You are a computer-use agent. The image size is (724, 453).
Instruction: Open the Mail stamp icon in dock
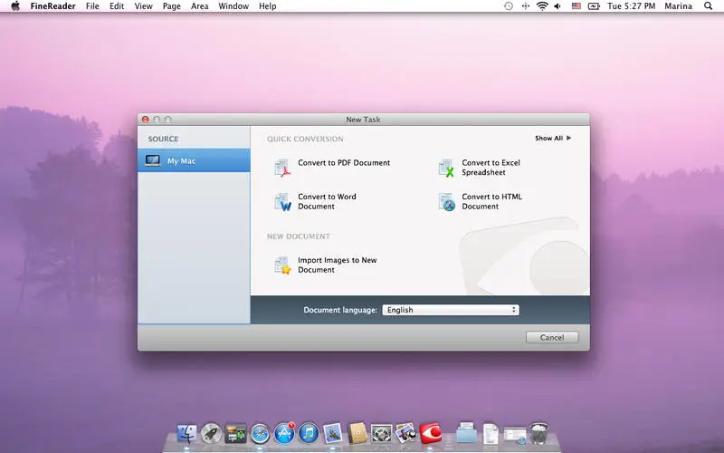point(333,434)
